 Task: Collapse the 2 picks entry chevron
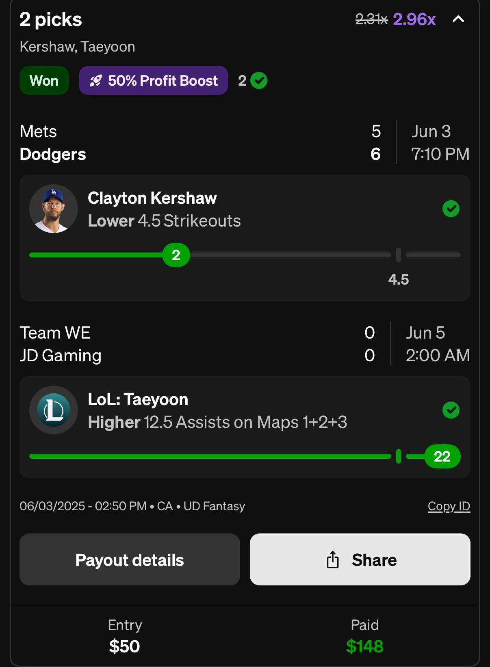[458, 19]
